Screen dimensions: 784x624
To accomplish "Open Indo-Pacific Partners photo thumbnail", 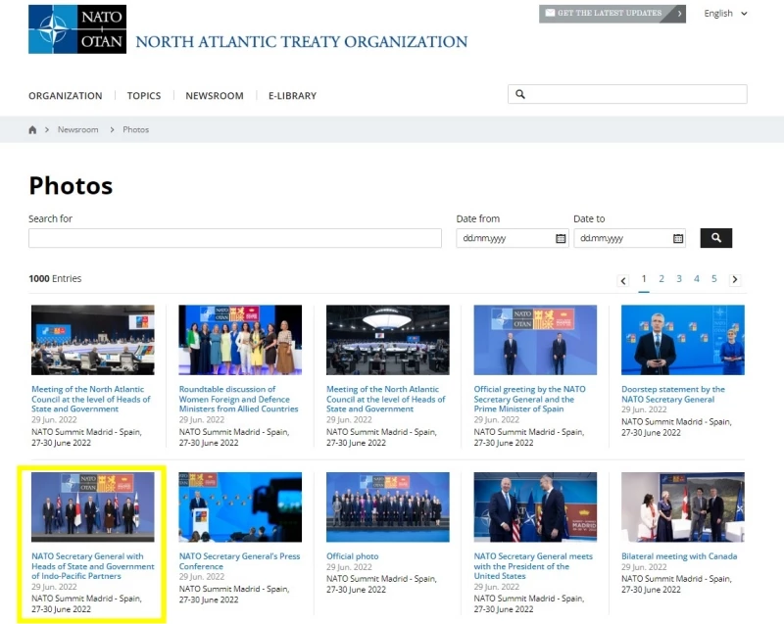I will click(x=93, y=507).
